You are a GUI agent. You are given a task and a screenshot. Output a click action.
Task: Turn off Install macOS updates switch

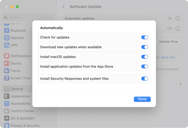145,57
